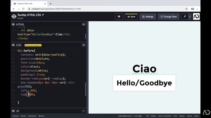
Task: Open the user avatar menu
Action: (x=196, y=16)
